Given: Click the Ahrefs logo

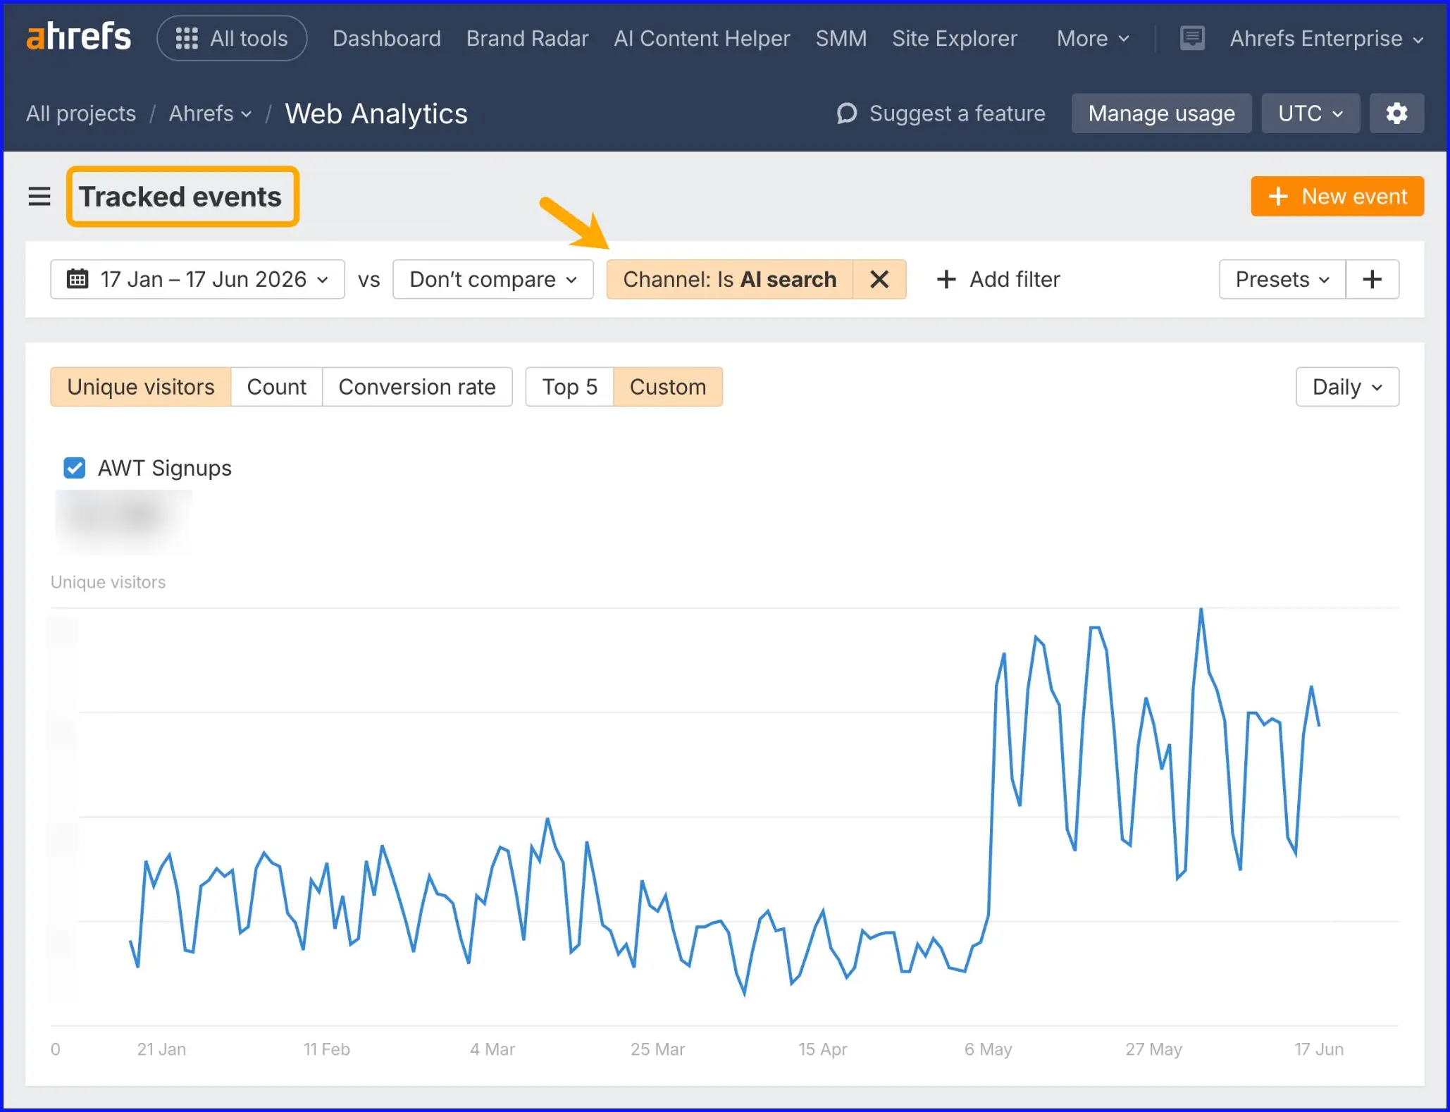Looking at the screenshot, I should point(78,37).
